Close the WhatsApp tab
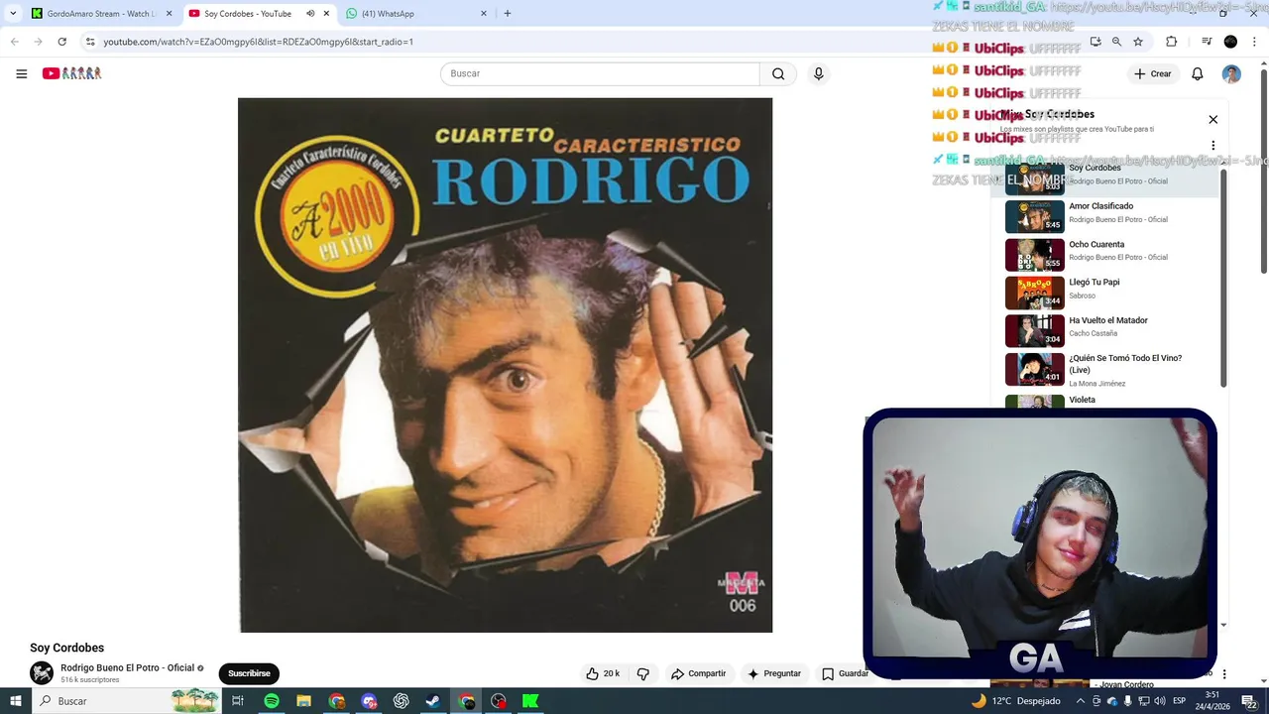 tap(484, 14)
